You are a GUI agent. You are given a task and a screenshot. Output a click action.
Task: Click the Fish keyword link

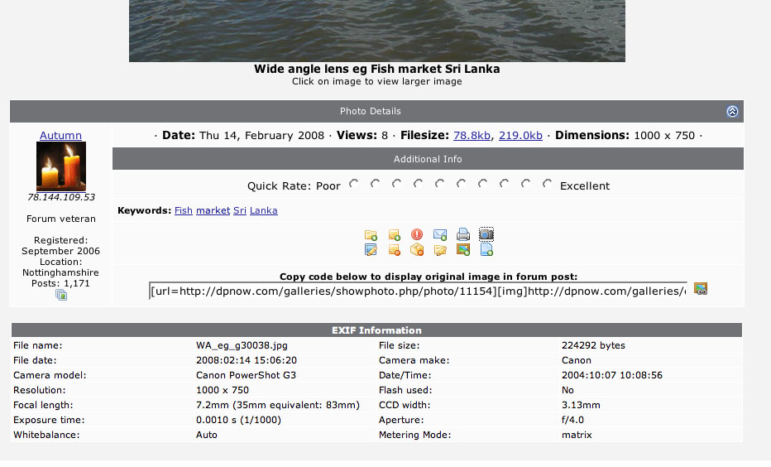click(x=183, y=210)
